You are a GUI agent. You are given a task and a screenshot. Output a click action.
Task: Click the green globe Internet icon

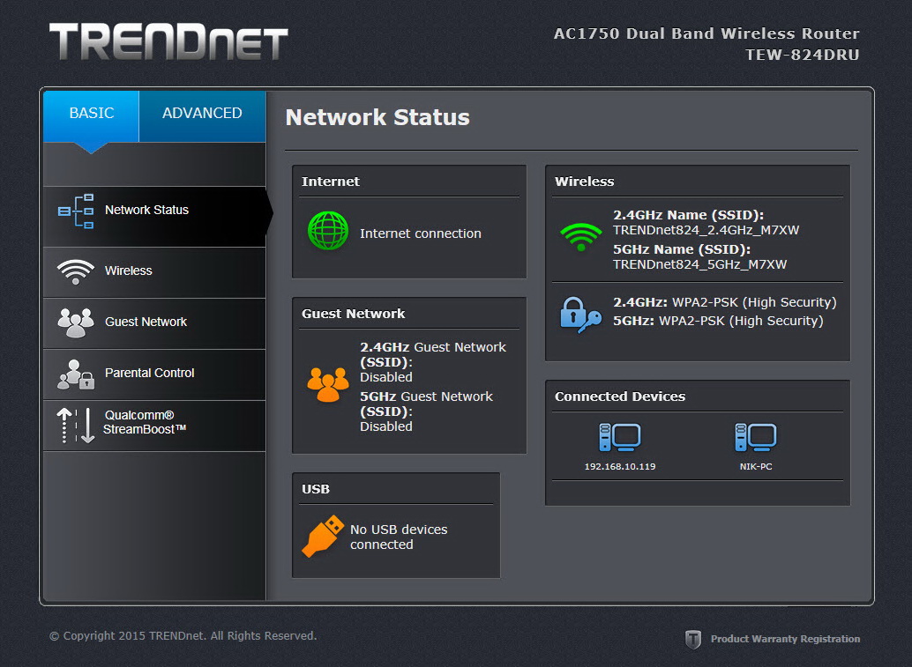coord(328,231)
